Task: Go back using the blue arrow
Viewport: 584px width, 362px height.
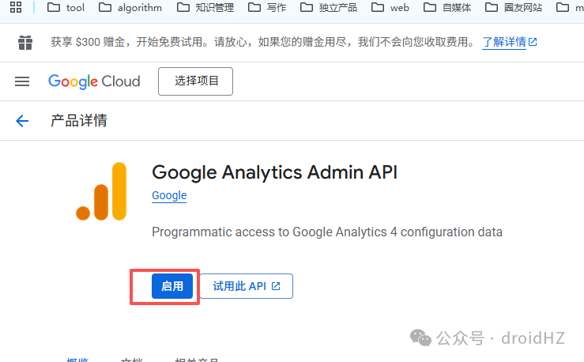Action: click(22, 121)
